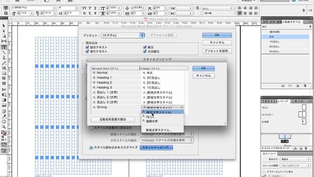Open the フレームの種類 dropdown
Screen dimensions: 314x177
point(295,166)
